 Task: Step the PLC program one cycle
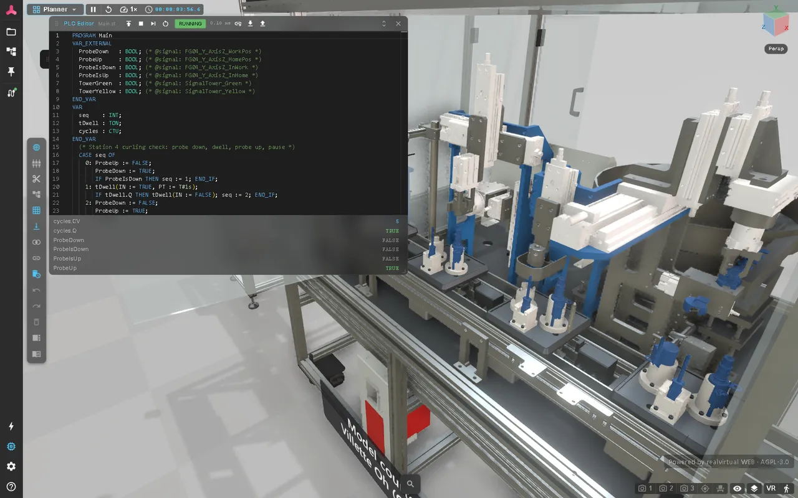click(153, 24)
